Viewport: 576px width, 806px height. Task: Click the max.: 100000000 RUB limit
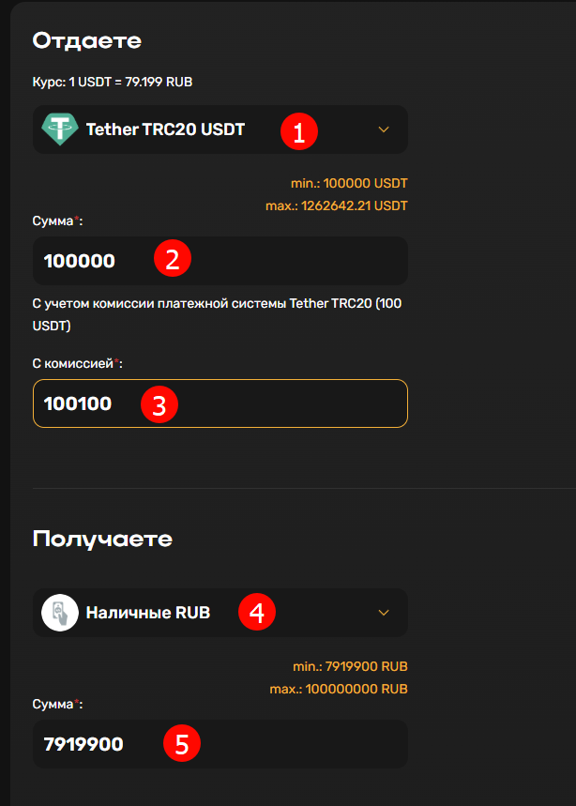339,689
